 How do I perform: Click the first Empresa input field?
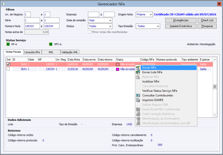point(94,15)
